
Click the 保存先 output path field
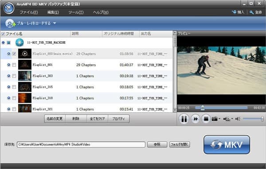click(81, 145)
